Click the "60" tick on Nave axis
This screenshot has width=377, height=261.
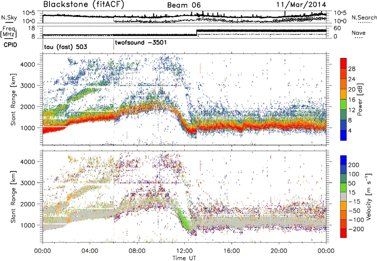(337, 28)
